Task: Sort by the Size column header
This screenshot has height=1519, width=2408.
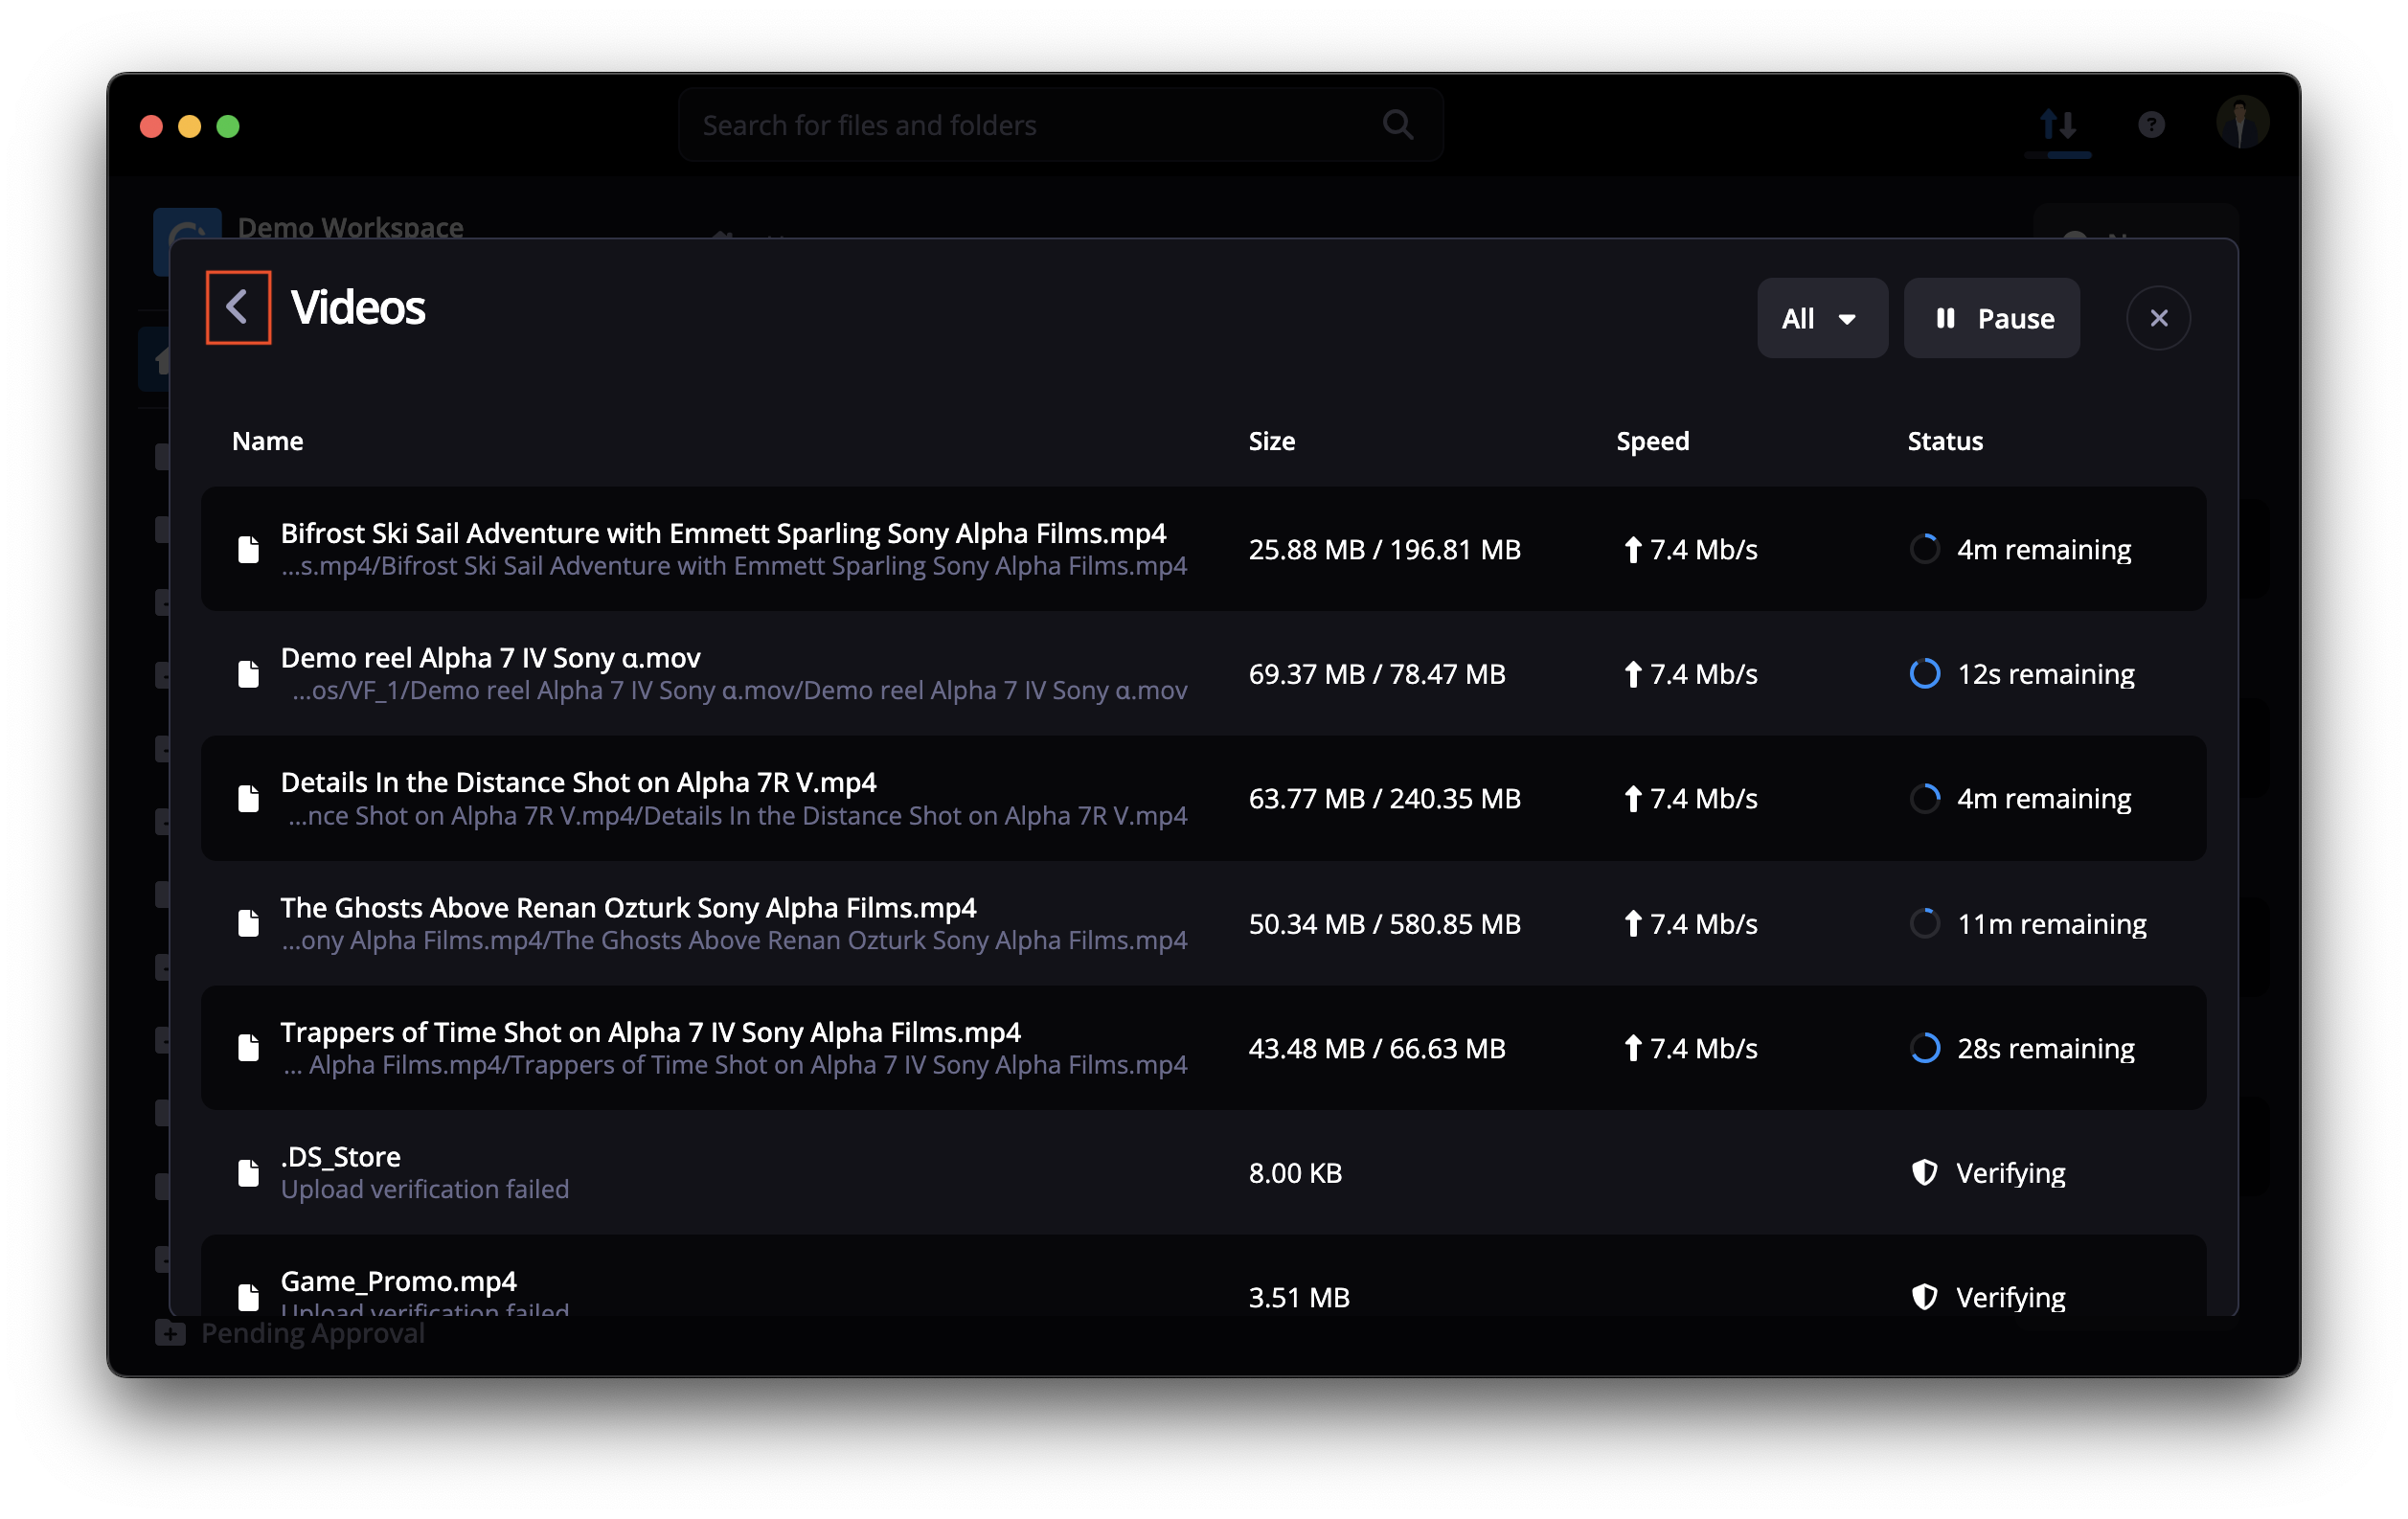Action: coord(1271,441)
